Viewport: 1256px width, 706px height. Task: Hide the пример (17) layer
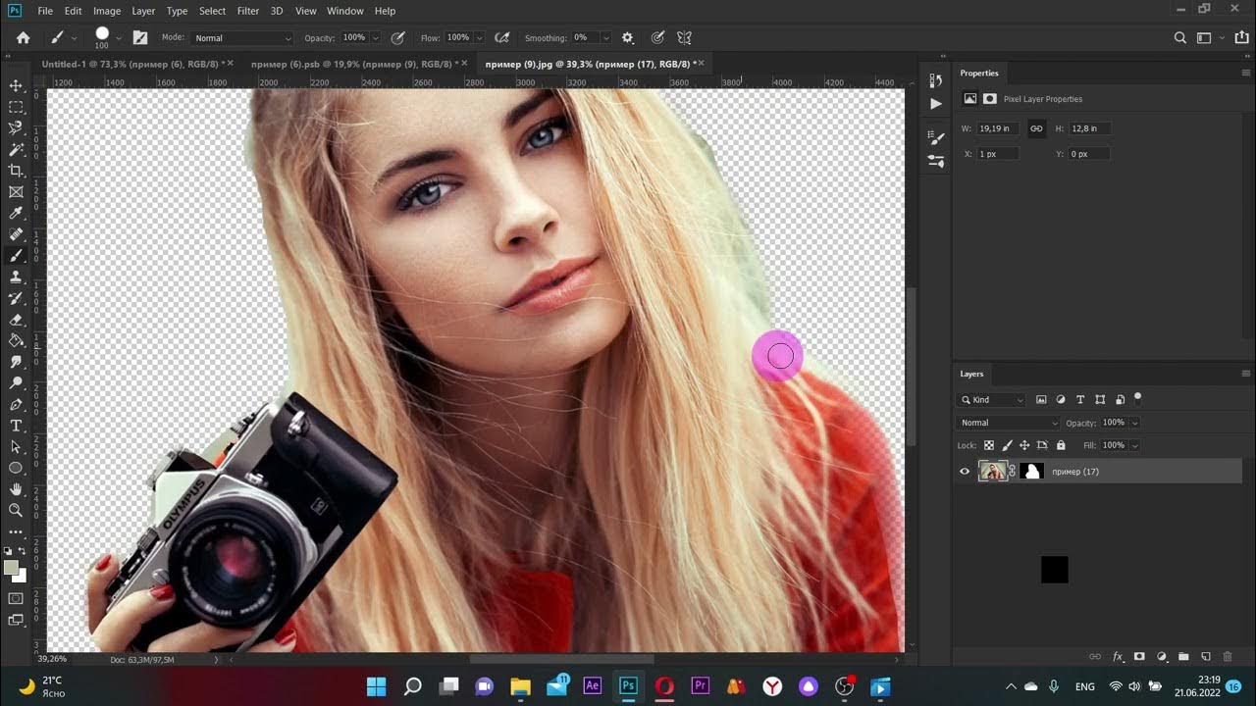[x=965, y=472]
